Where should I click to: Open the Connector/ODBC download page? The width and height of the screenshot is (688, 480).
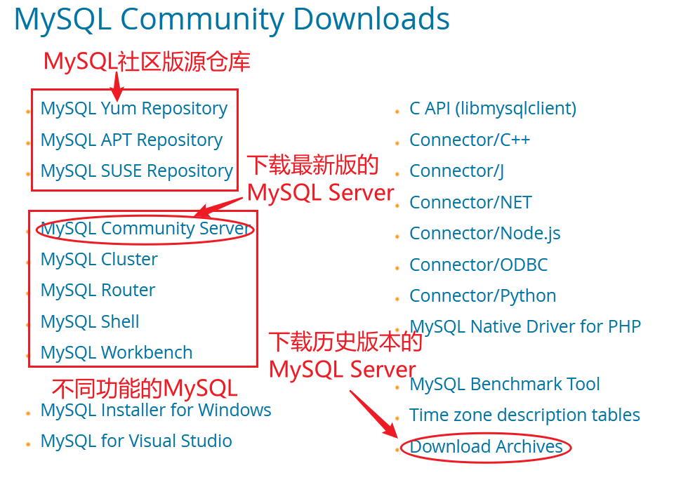click(478, 265)
